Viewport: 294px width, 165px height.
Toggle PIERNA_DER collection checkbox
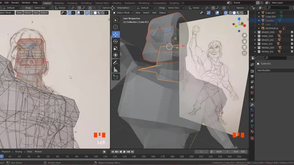[292, 48]
